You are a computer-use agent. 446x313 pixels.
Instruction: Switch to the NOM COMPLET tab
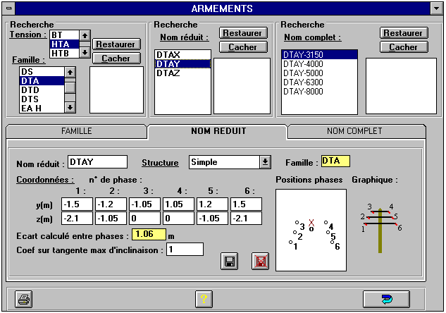354,131
